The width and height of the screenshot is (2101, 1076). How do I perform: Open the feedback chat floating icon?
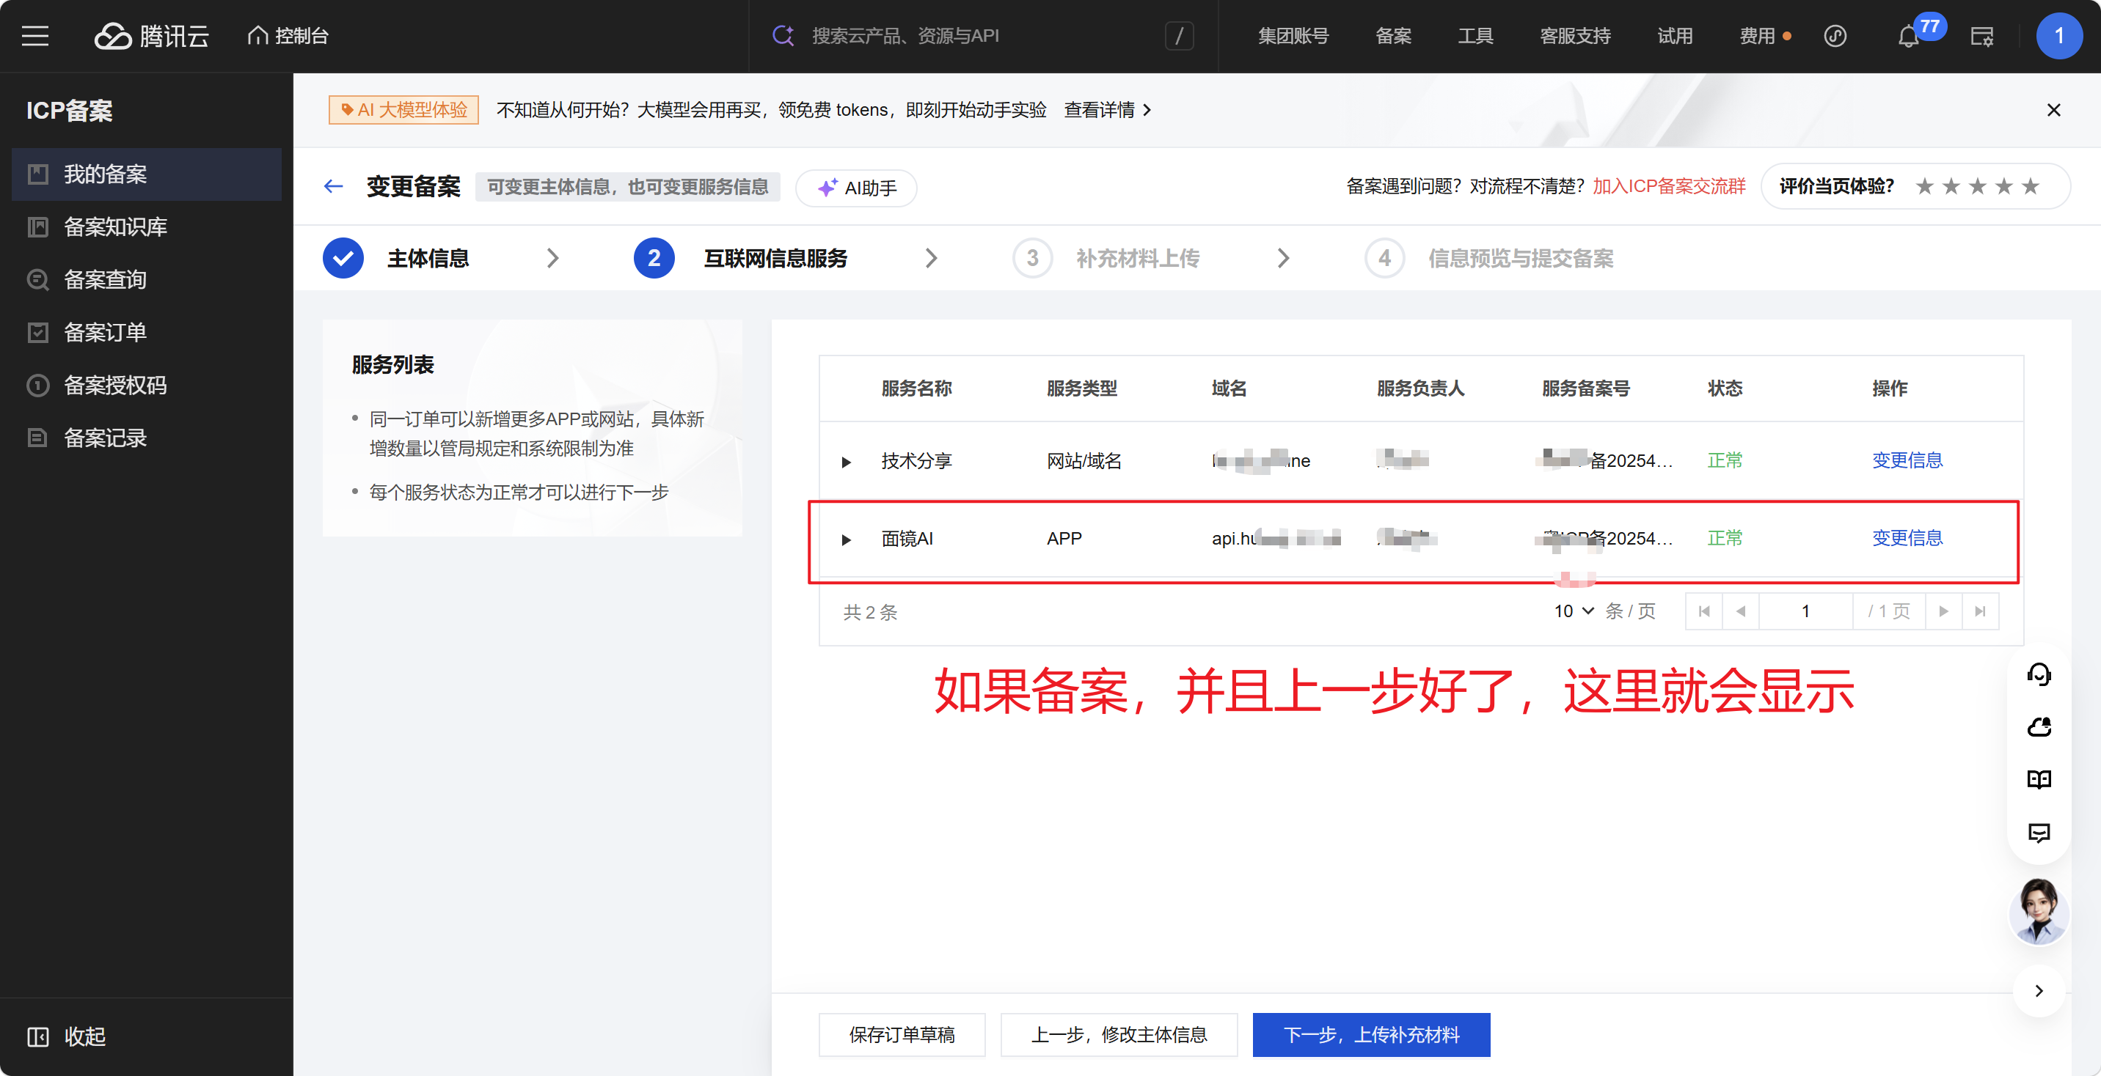(x=2039, y=832)
